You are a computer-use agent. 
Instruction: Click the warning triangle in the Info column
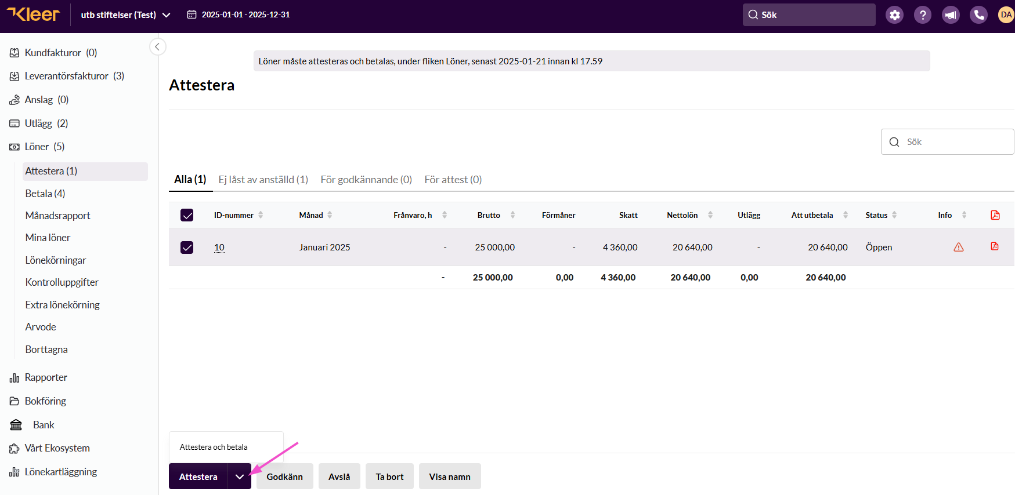tap(959, 247)
